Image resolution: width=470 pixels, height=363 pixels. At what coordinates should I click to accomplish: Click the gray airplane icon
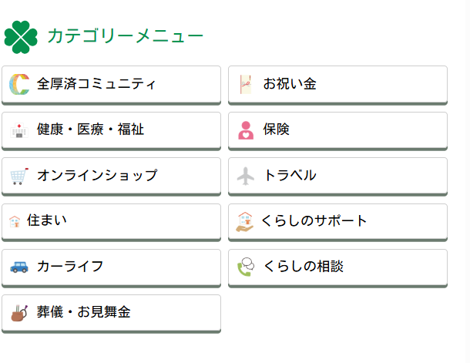[x=246, y=176]
